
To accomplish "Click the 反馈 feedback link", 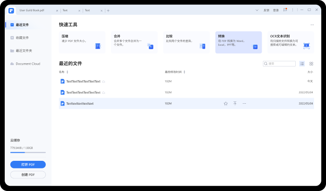I will coord(266,10).
